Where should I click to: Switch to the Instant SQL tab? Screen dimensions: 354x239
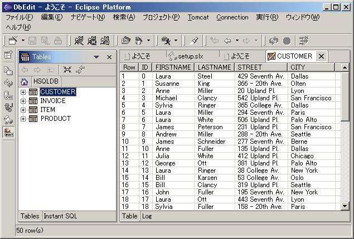click(60, 216)
